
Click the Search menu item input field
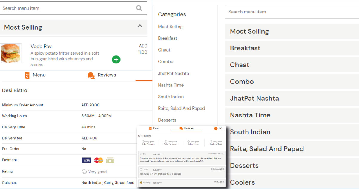(60, 8)
